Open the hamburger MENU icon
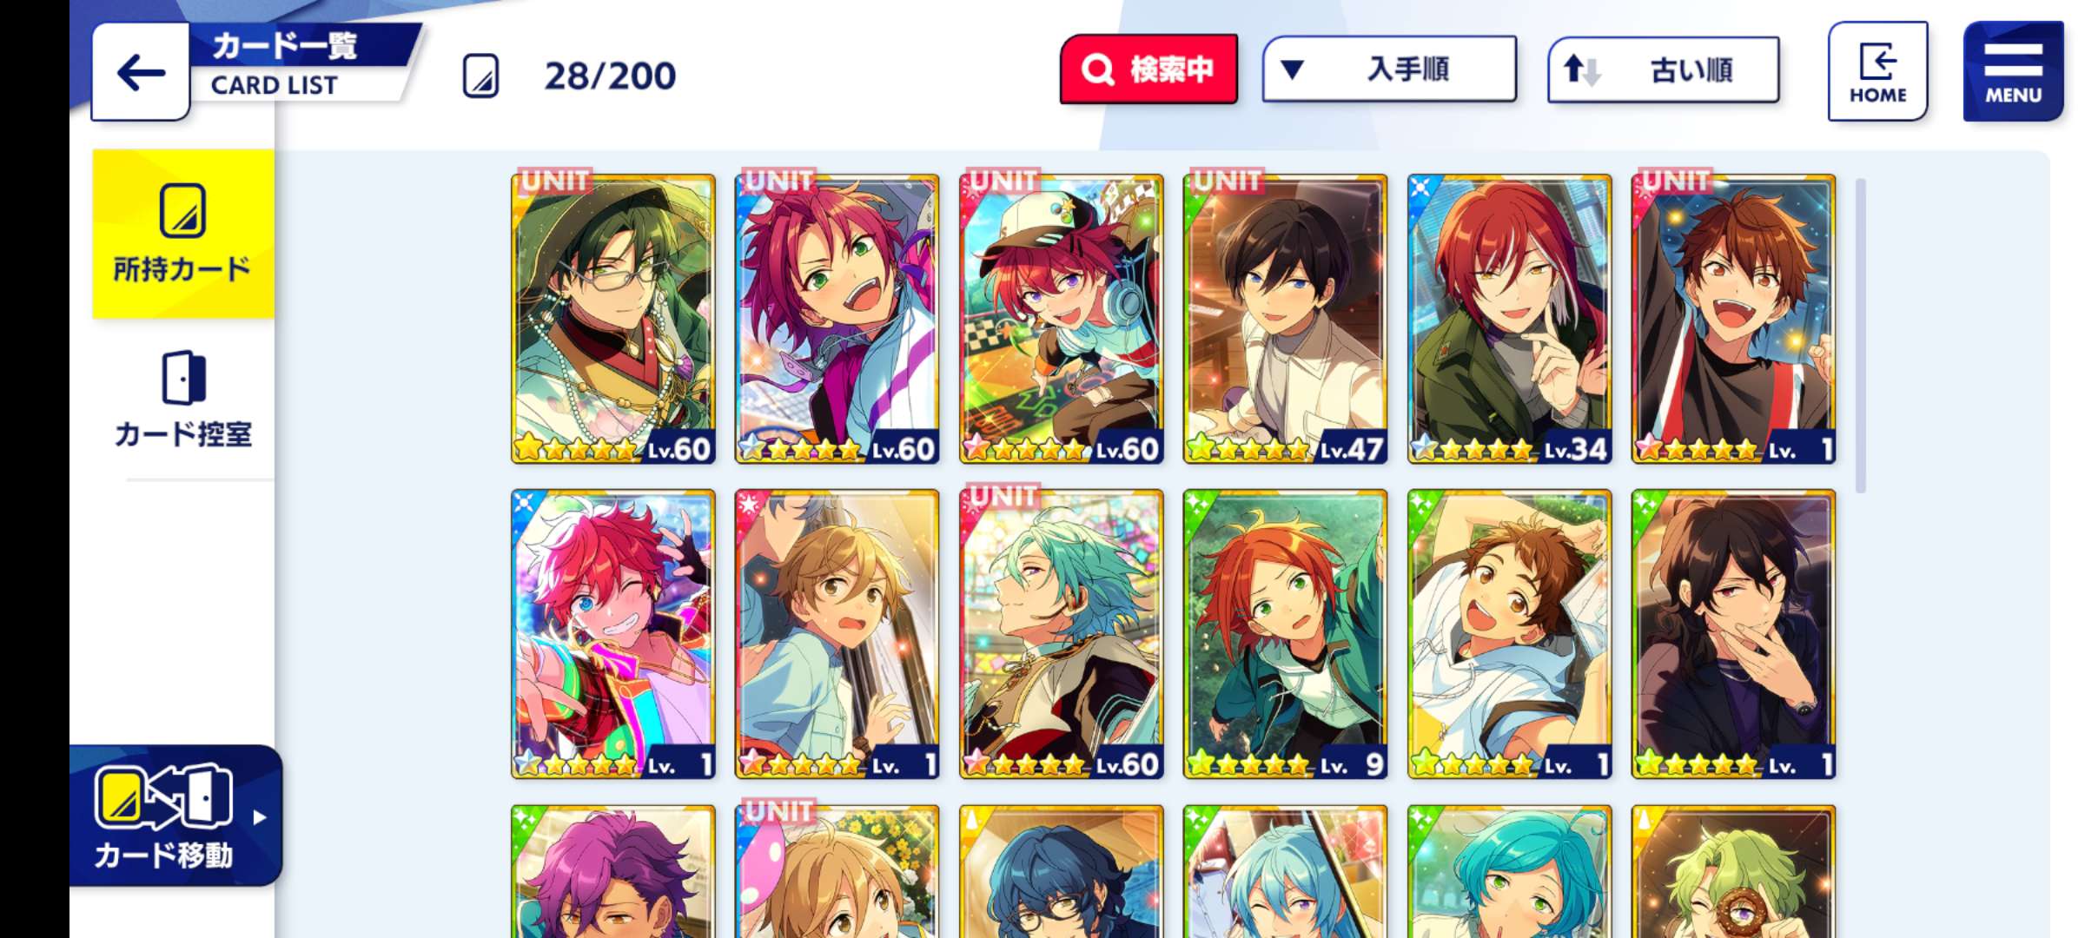The width and height of the screenshot is (2085, 938). click(x=2012, y=71)
